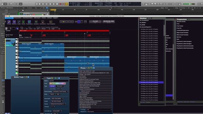Click the Logic Pro play button

click(54, 4)
